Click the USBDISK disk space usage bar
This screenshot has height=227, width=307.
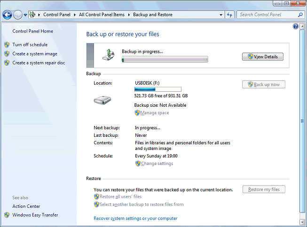(x=158, y=89)
